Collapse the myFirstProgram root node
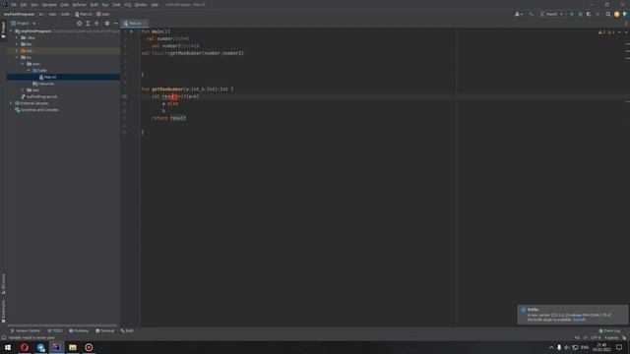 (11, 30)
